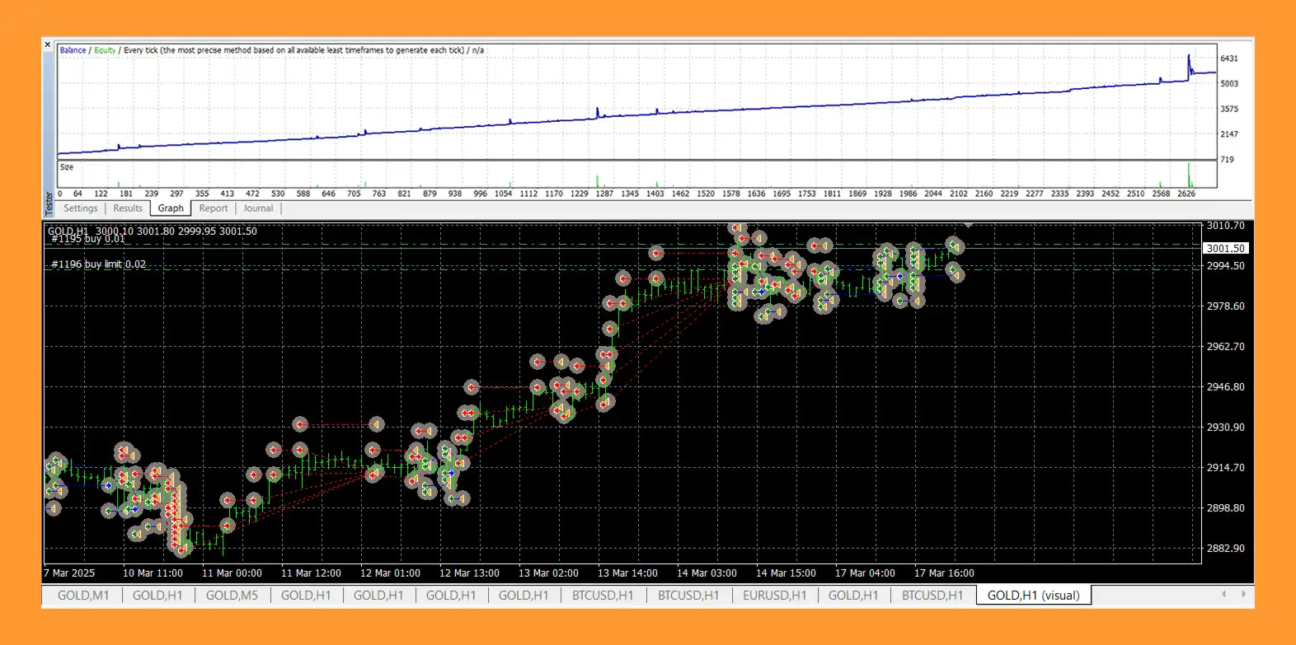The image size is (1296, 645).
Task: Switch to the GOLD,M1 chart tab
Action: [x=83, y=595]
